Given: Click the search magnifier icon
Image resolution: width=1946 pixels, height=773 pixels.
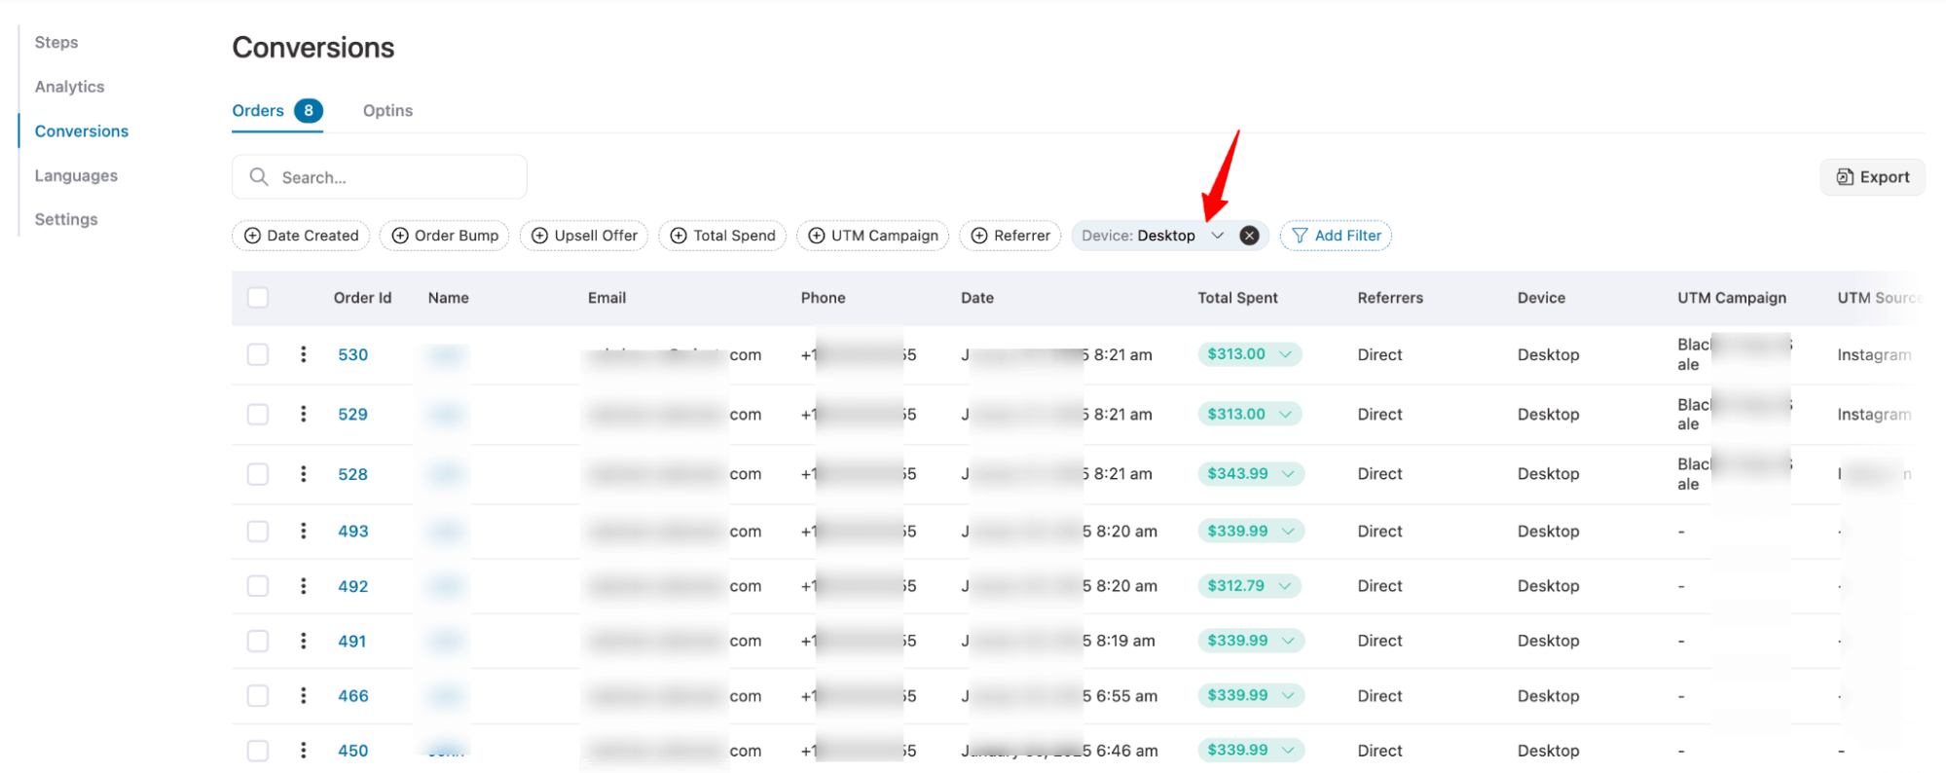Looking at the screenshot, I should pos(259,176).
